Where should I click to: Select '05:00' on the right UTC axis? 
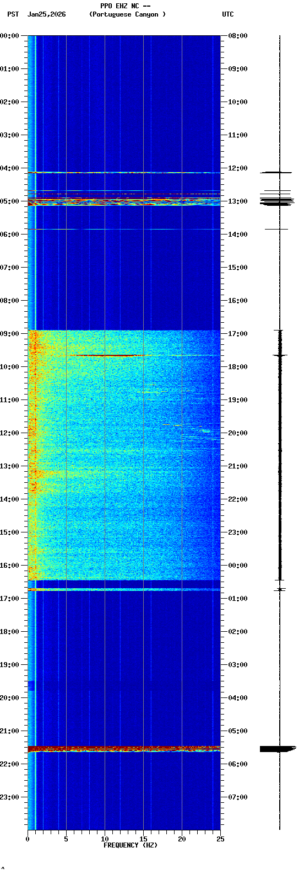click(237, 731)
